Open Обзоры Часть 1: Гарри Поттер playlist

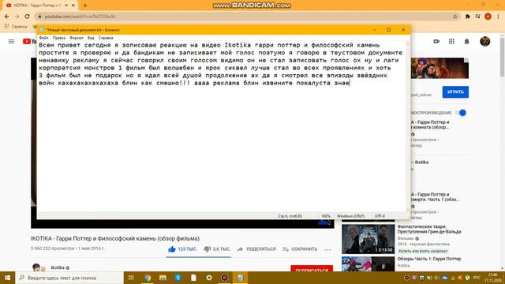click(x=429, y=259)
